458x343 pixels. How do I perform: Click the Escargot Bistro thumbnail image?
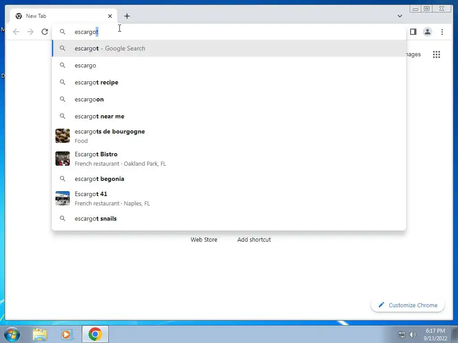[63, 159]
